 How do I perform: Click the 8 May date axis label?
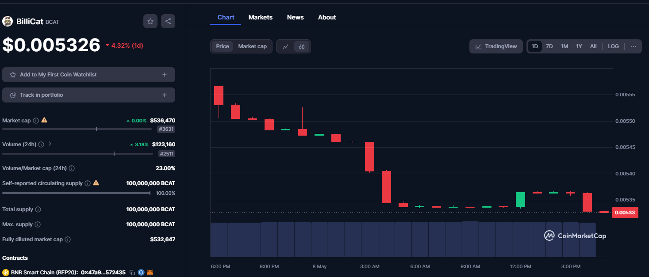coord(319,267)
